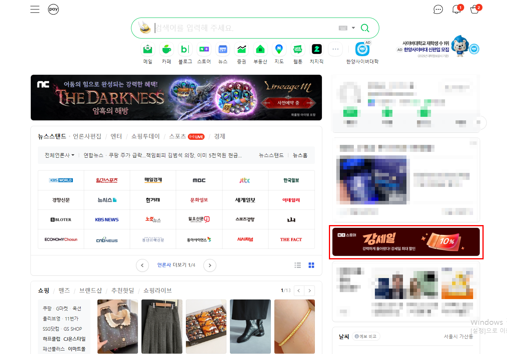
Task: Open the on-screen keyboard icon in search bar
Action: point(343,28)
